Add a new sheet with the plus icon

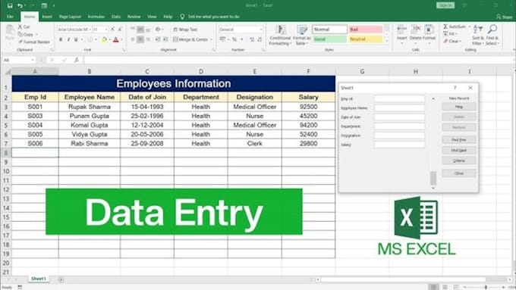click(x=61, y=279)
